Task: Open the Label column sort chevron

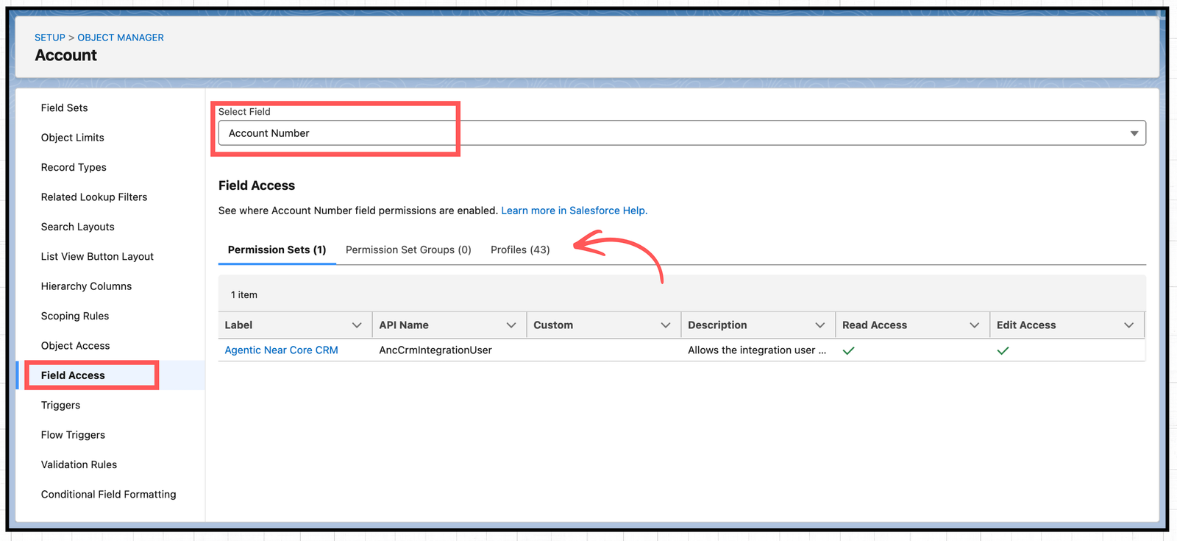Action: [x=357, y=325]
